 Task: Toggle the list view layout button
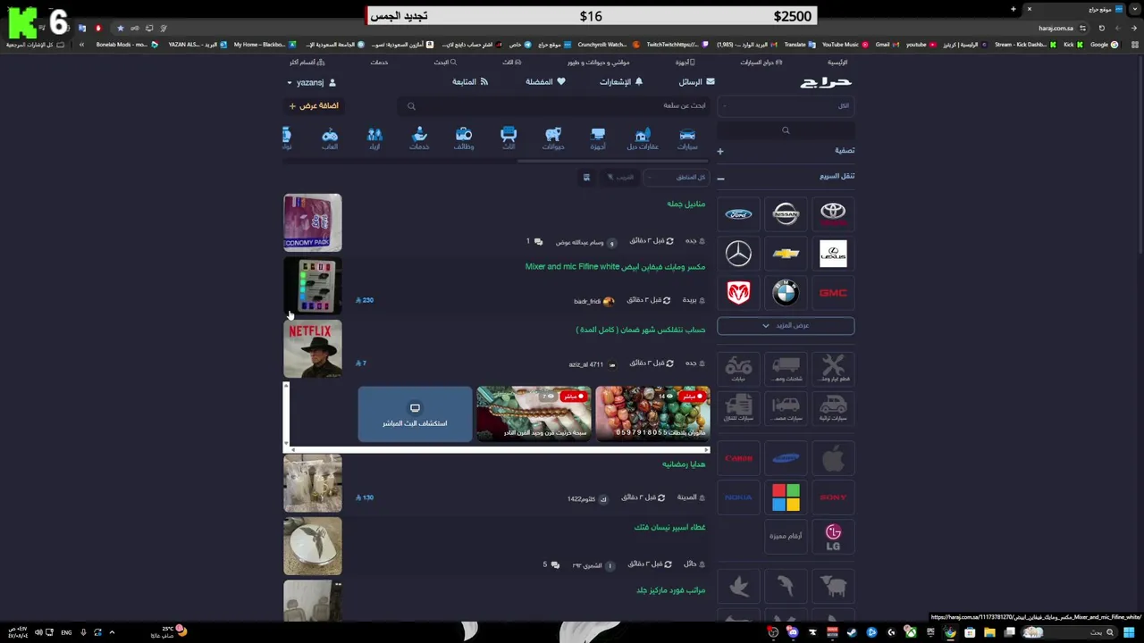586,177
